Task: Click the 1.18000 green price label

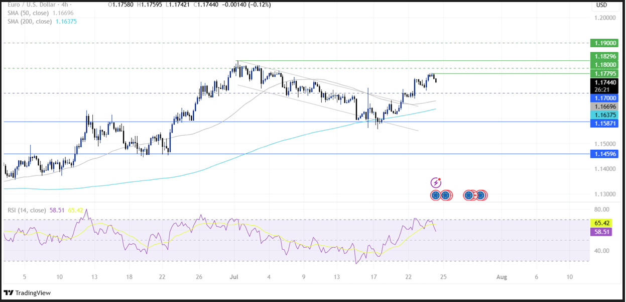Action: (x=604, y=65)
